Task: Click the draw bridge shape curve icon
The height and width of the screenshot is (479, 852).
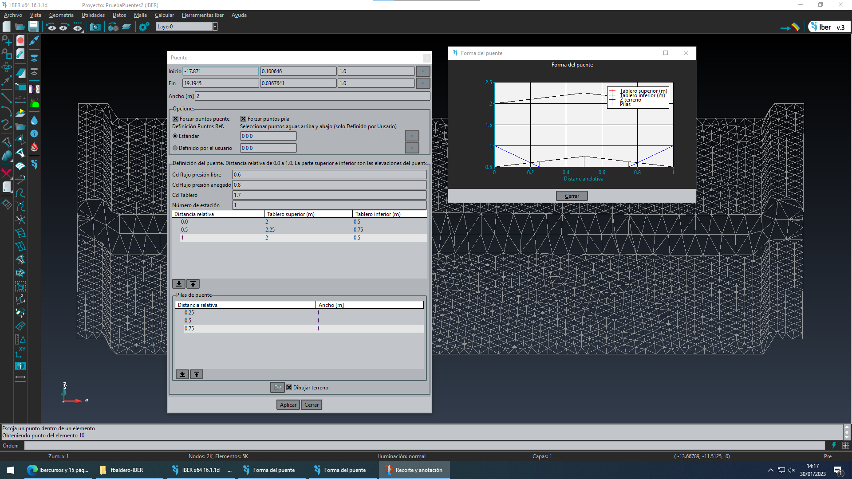Action: (x=277, y=387)
